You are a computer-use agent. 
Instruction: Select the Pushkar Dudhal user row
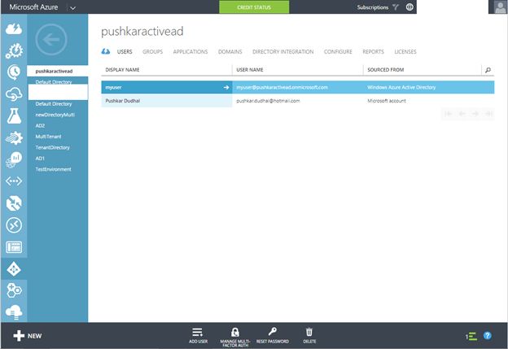pyautogui.click(x=298, y=101)
